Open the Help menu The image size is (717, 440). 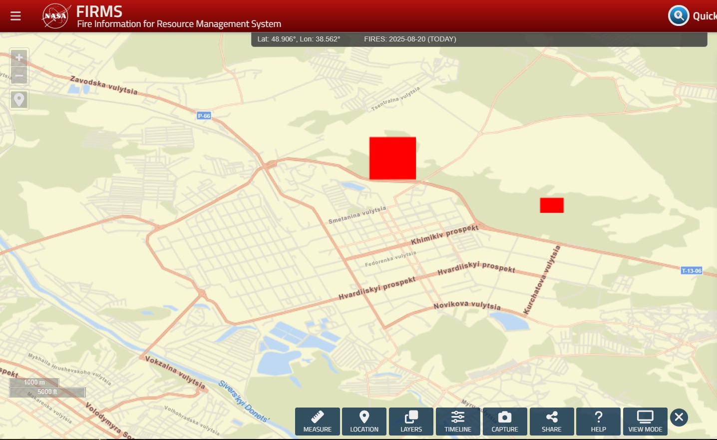(598, 422)
